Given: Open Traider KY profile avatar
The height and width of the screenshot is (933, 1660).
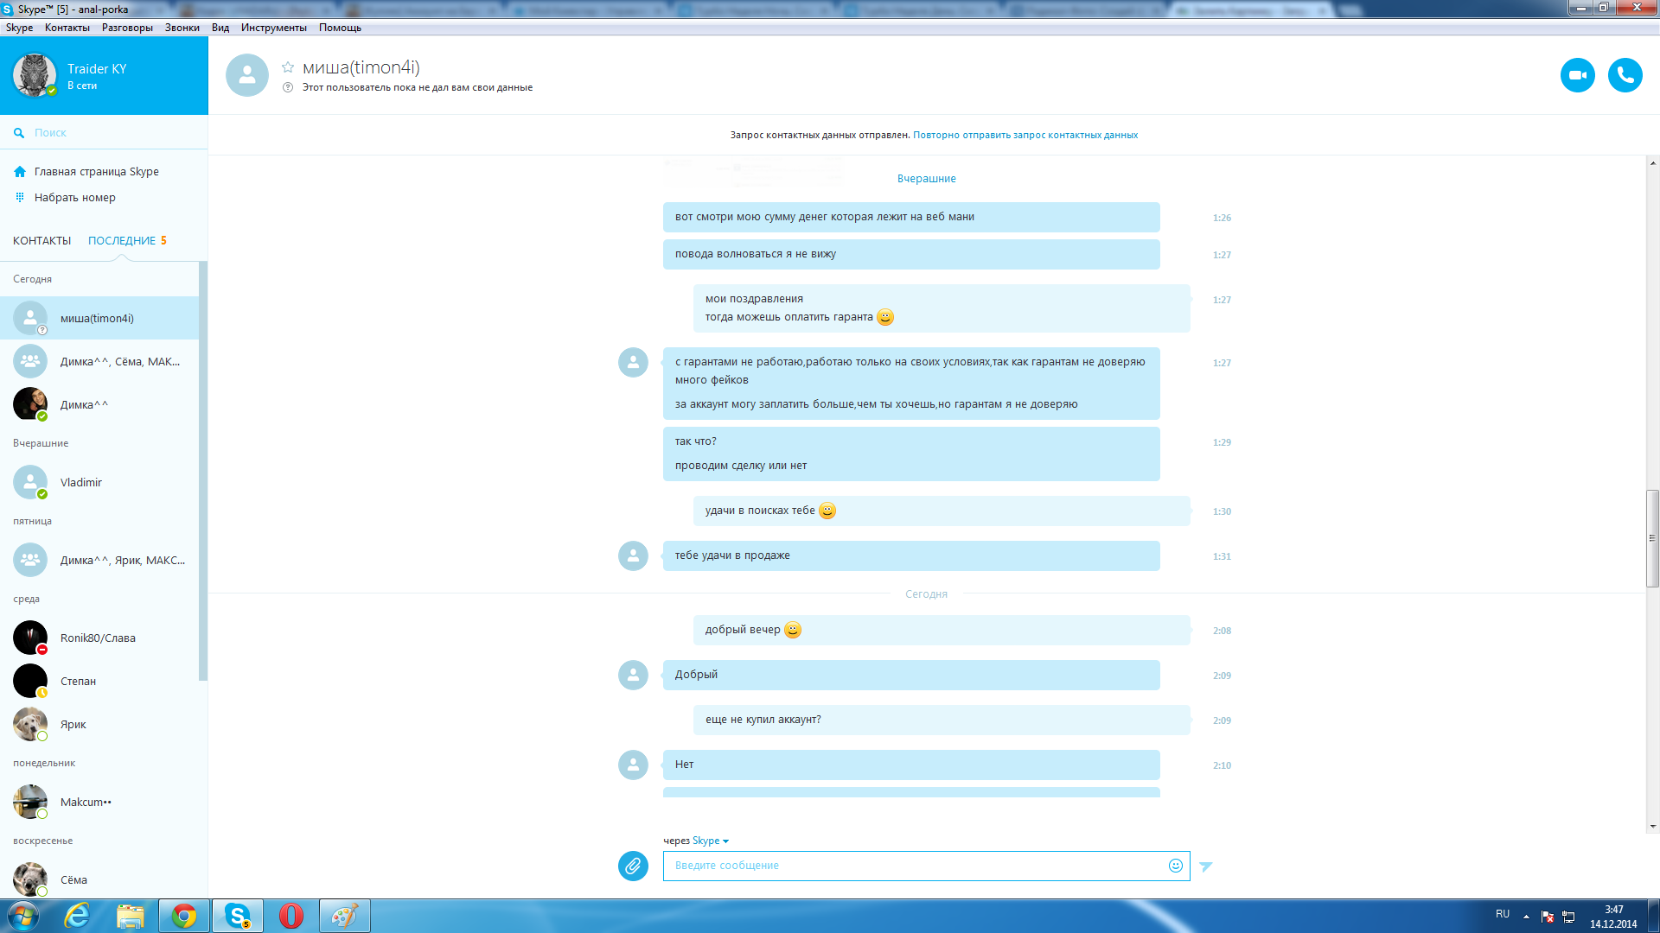Looking at the screenshot, I should tap(34, 75).
